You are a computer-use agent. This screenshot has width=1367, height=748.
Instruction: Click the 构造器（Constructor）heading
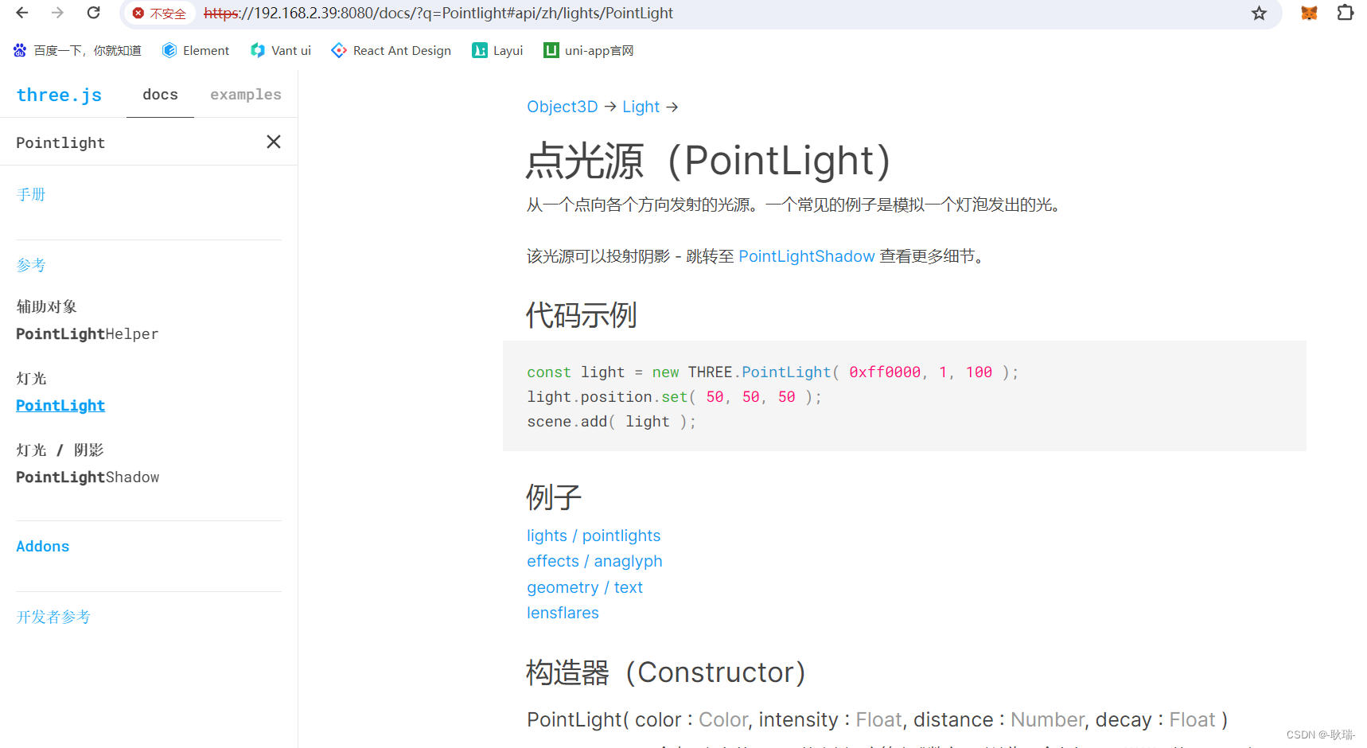point(665,672)
